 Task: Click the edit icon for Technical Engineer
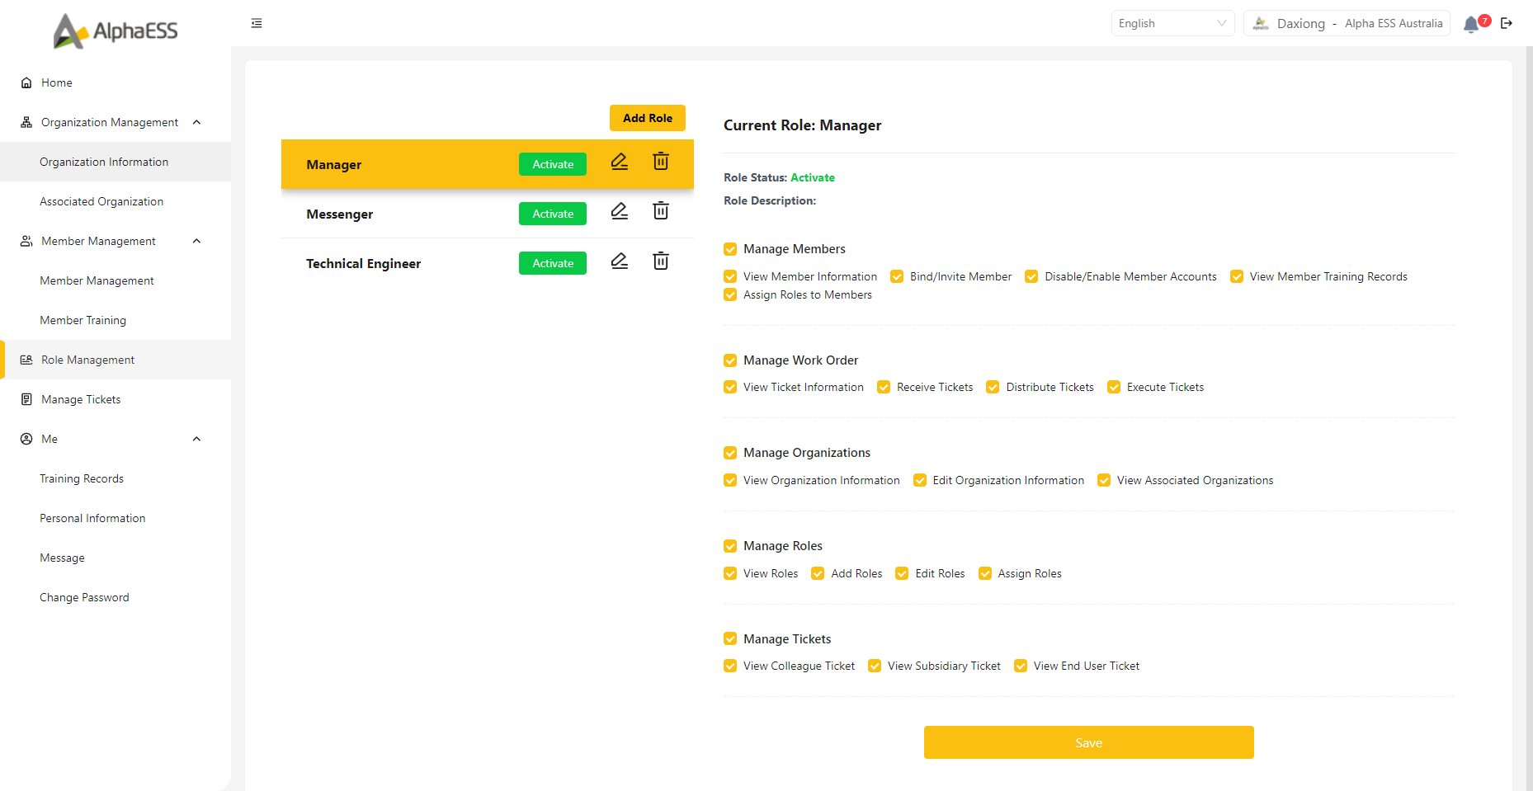pyautogui.click(x=619, y=261)
